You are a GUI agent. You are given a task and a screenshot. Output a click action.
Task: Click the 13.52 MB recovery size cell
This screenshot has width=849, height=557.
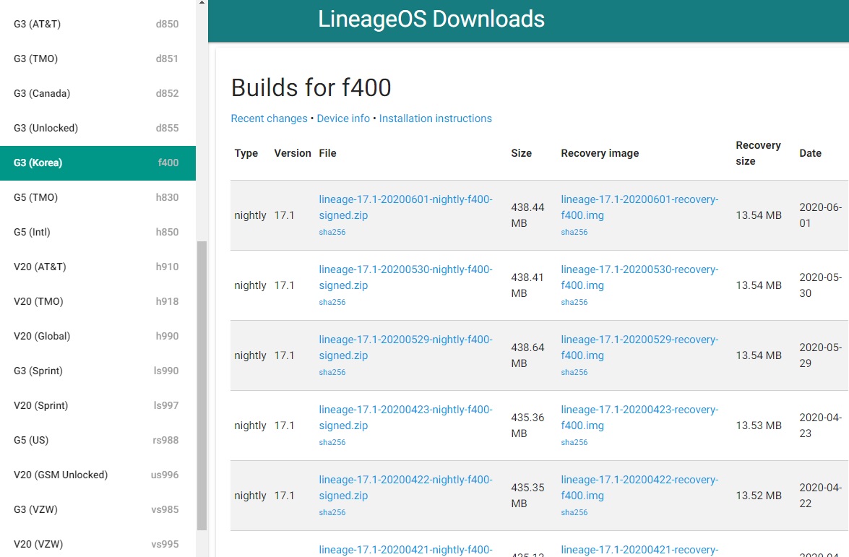tap(759, 496)
